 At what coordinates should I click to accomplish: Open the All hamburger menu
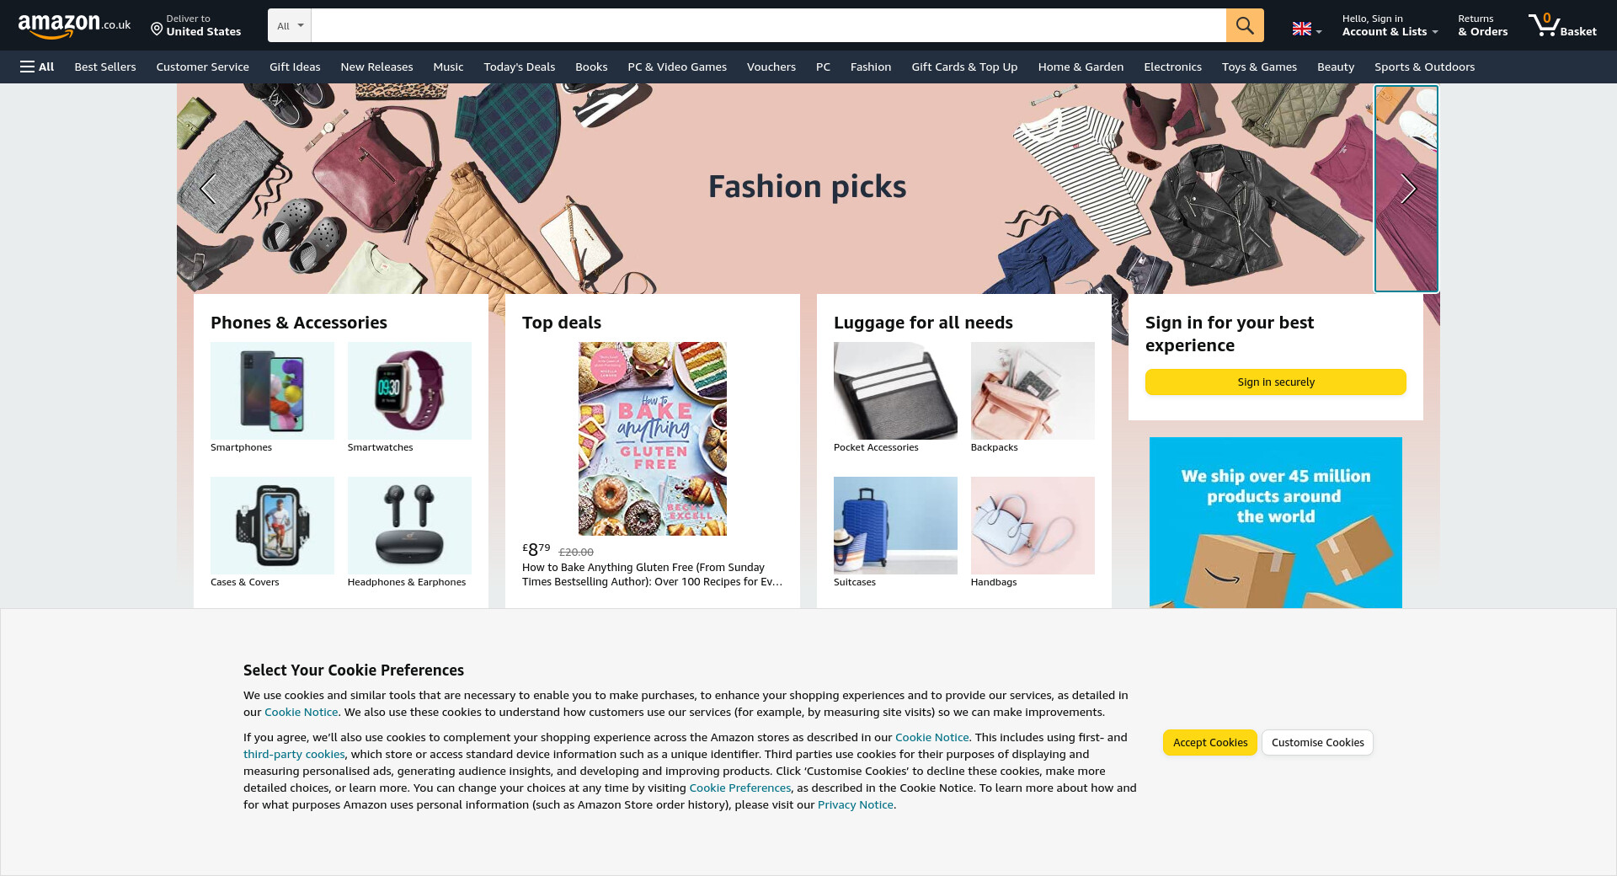pyautogui.click(x=37, y=67)
